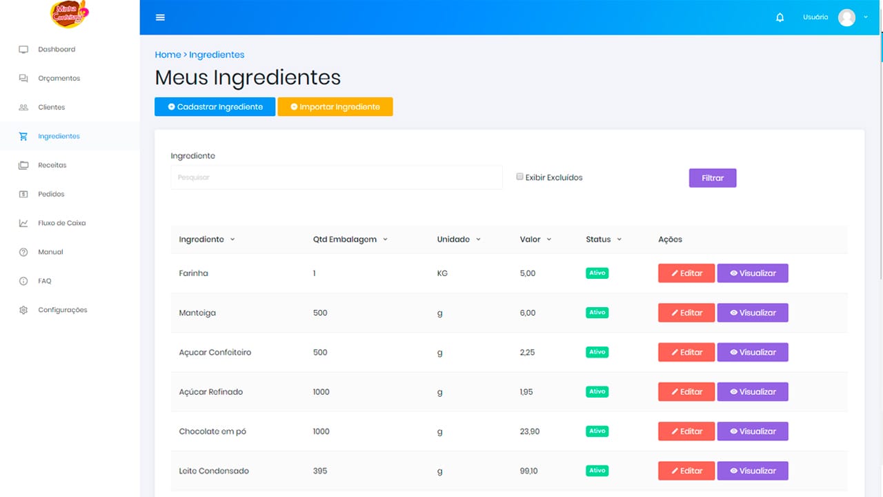Open Receitas in the sidebar
883x497 pixels.
tap(52, 166)
